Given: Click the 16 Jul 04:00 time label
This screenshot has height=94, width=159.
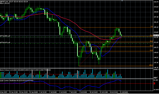Looking at the screenshot, I should 124,92.
